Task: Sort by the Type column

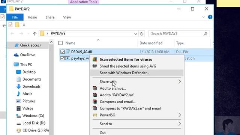Action: tap(180, 43)
